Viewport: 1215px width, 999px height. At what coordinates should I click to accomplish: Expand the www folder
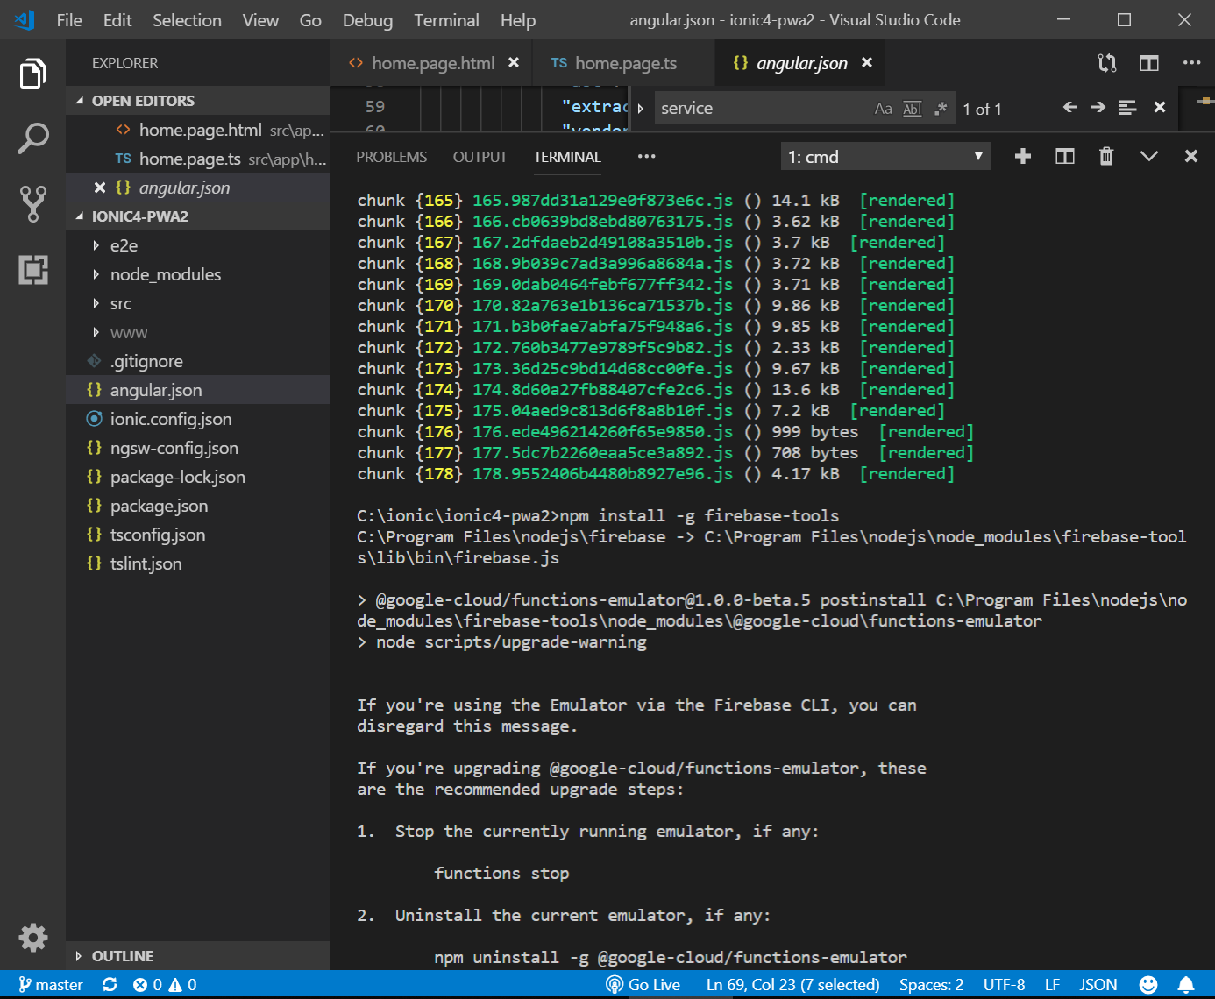pos(96,332)
